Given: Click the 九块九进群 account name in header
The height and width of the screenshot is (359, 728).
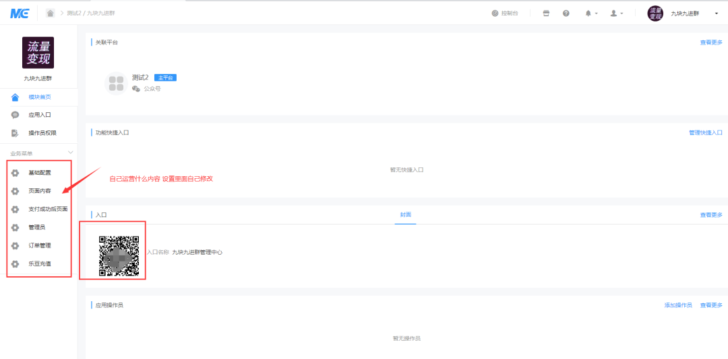Looking at the screenshot, I should point(685,13).
